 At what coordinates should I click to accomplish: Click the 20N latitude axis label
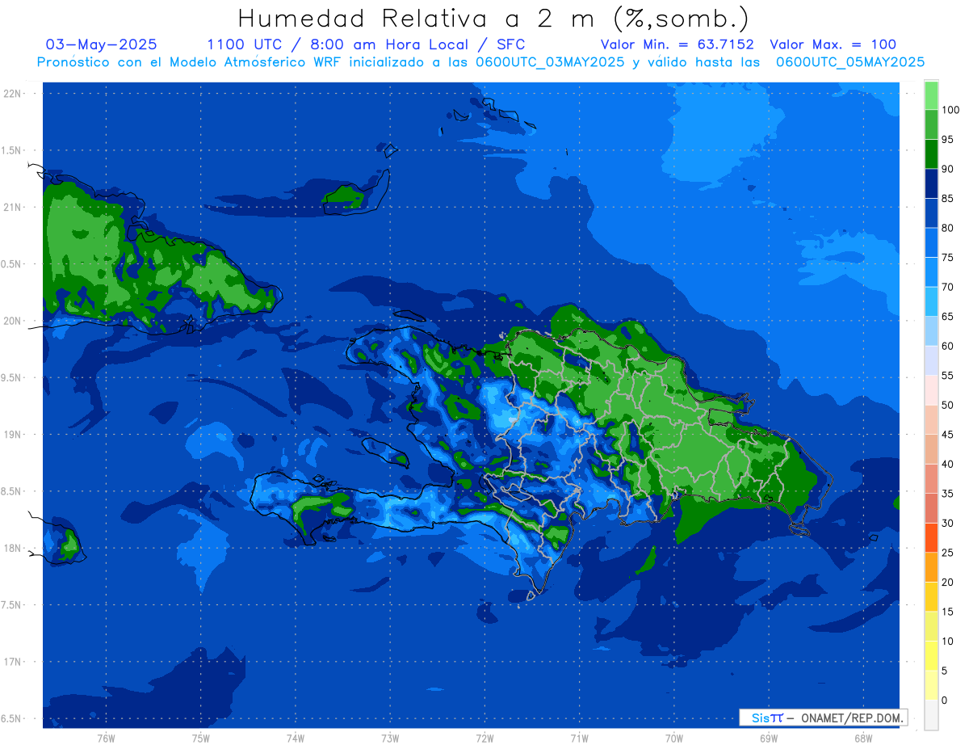11,321
